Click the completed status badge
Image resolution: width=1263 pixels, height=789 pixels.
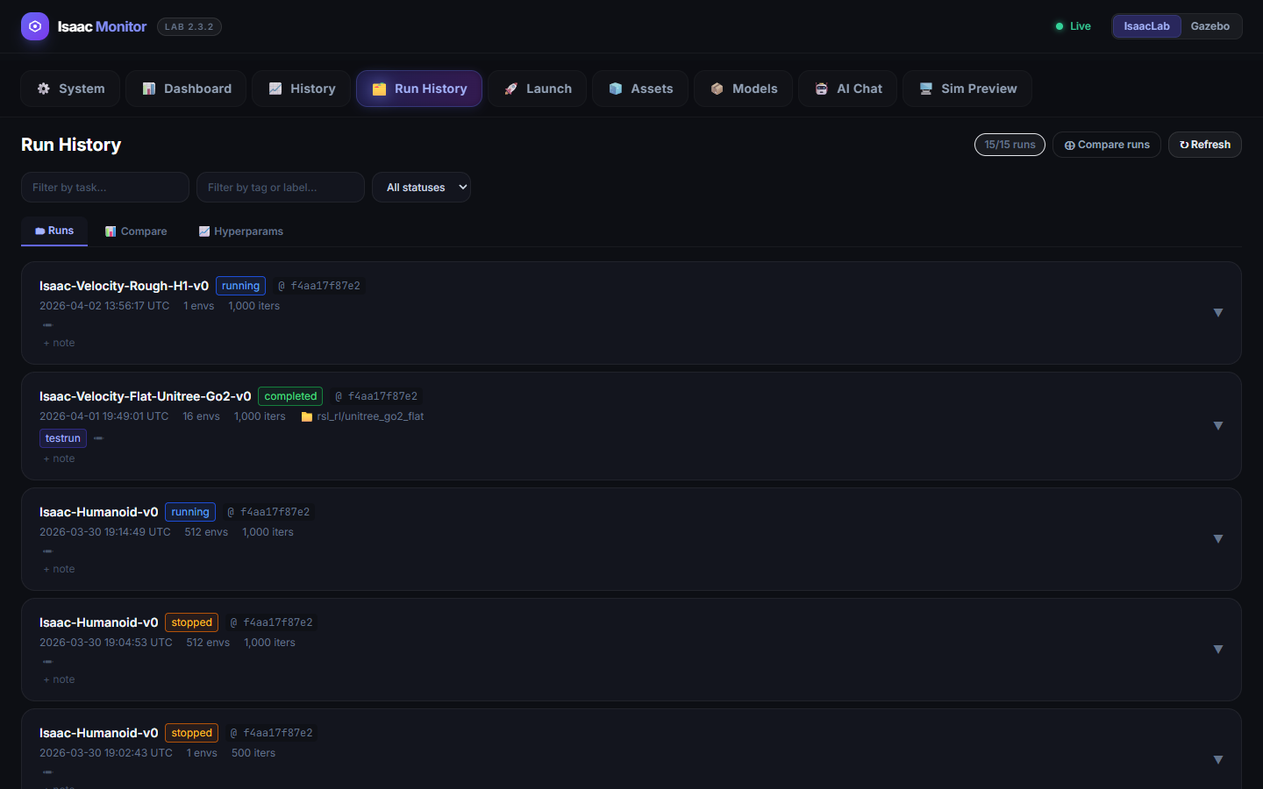pos(290,396)
